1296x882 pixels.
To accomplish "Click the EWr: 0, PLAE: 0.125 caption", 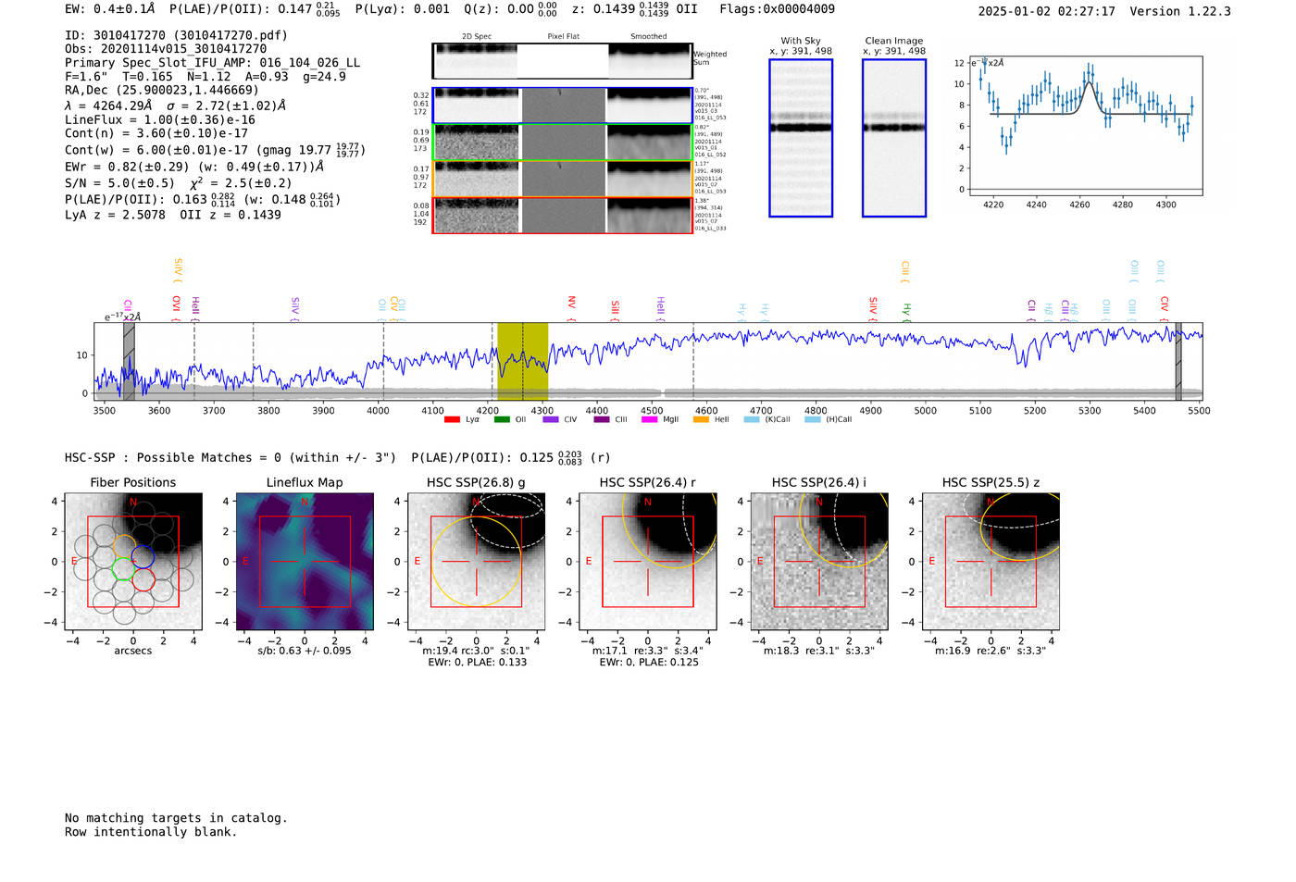I will click(x=648, y=663).
